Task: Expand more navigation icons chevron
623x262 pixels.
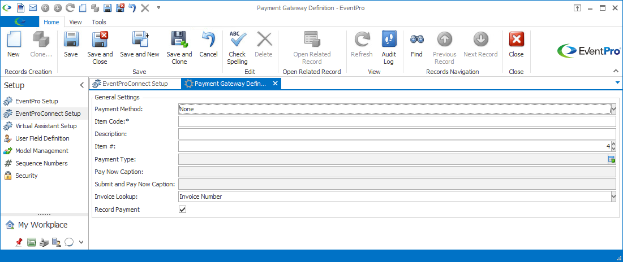Action: coord(81,242)
